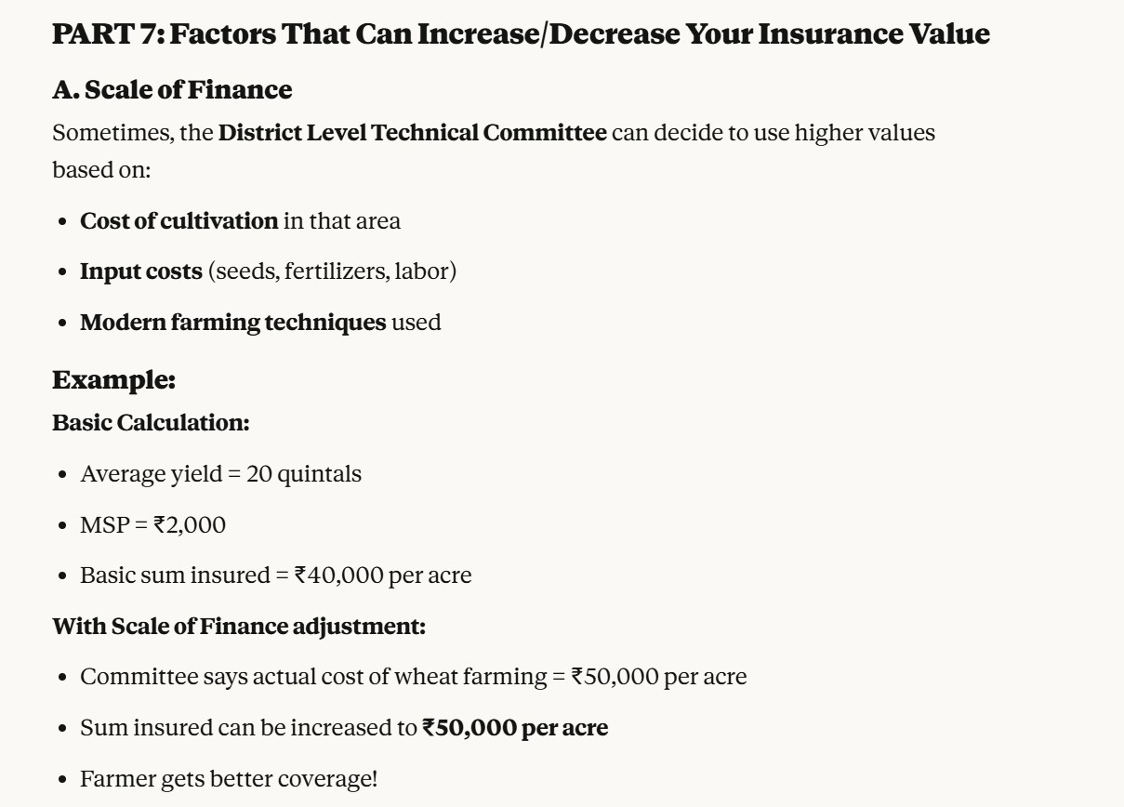This screenshot has width=1124, height=807.
Task: Click the 'A. Scale of Finance' subheading
Action: tap(172, 90)
